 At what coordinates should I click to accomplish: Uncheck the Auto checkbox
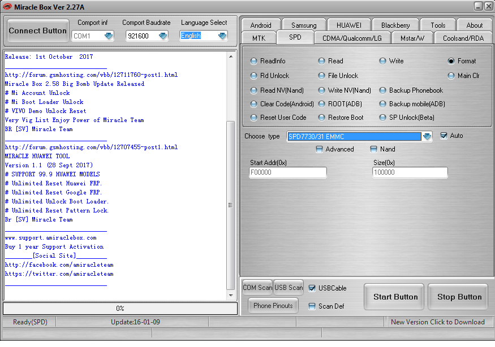pyautogui.click(x=444, y=136)
